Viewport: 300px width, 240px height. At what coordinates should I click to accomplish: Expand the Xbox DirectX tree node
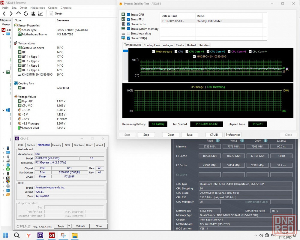(3, 169)
